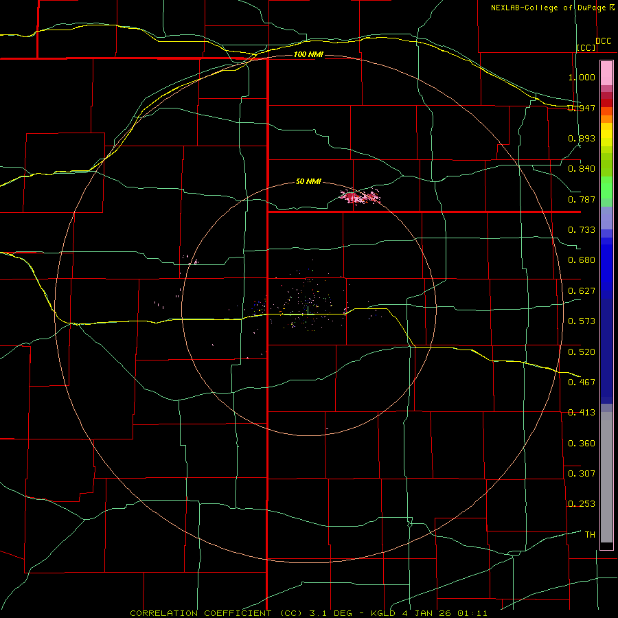Image resolution: width=618 pixels, height=618 pixels.
Task: Click the 100 NMI range ring label
Action: click(308, 54)
